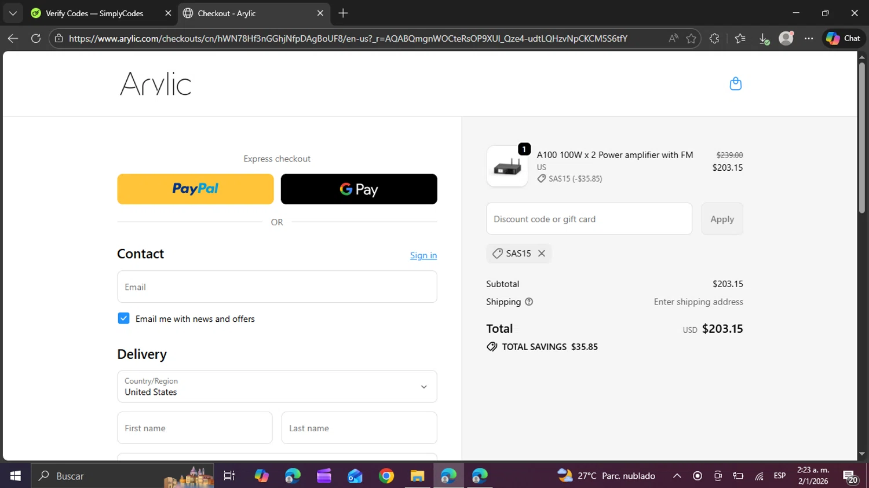869x488 pixels.
Task: Click the Discount code or gift card field
Action: click(589, 219)
